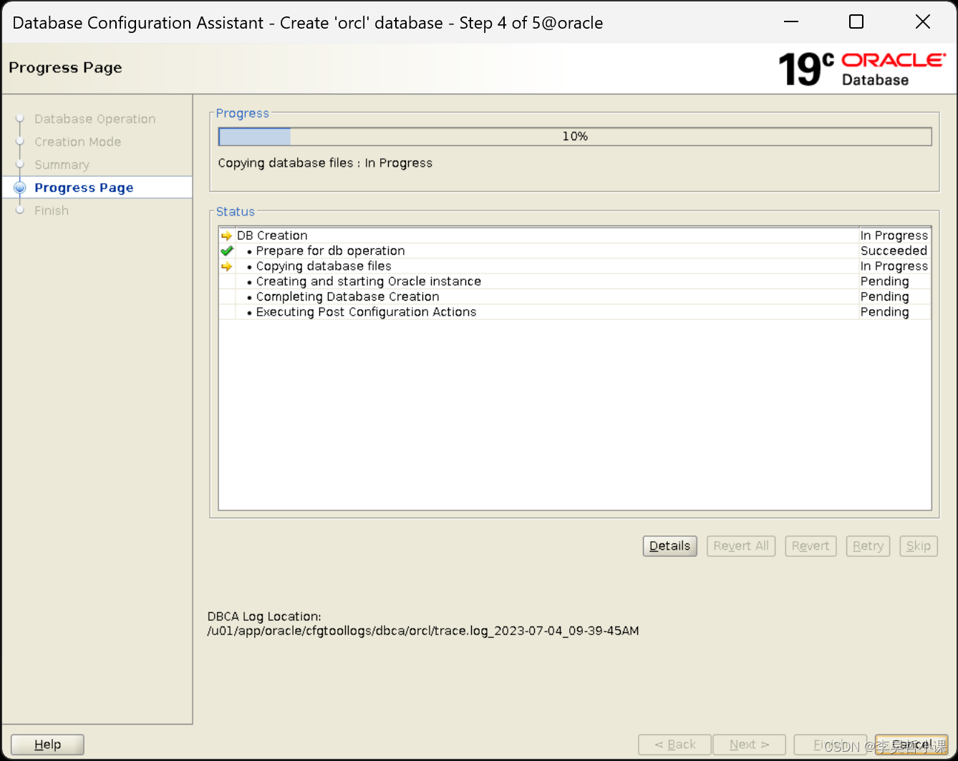This screenshot has height=761, width=958.
Task: Click the Oracle 19c Database logo
Action: pyautogui.click(x=862, y=69)
